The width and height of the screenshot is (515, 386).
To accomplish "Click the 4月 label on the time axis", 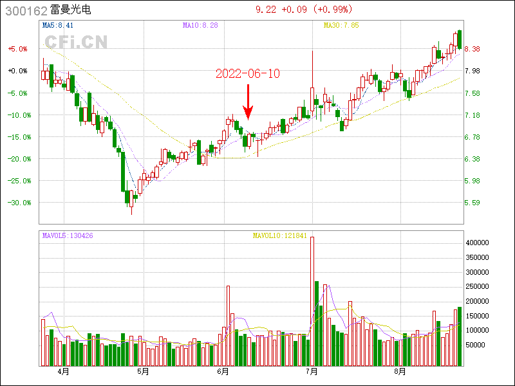I will 62,371.
